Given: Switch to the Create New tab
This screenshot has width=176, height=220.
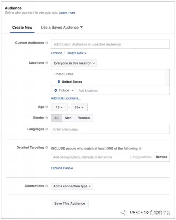Looking at the screenshot, I should 22,28.
